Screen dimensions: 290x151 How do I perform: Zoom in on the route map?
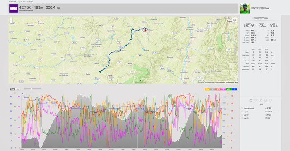pyautogui.click(x=11, y=19)
